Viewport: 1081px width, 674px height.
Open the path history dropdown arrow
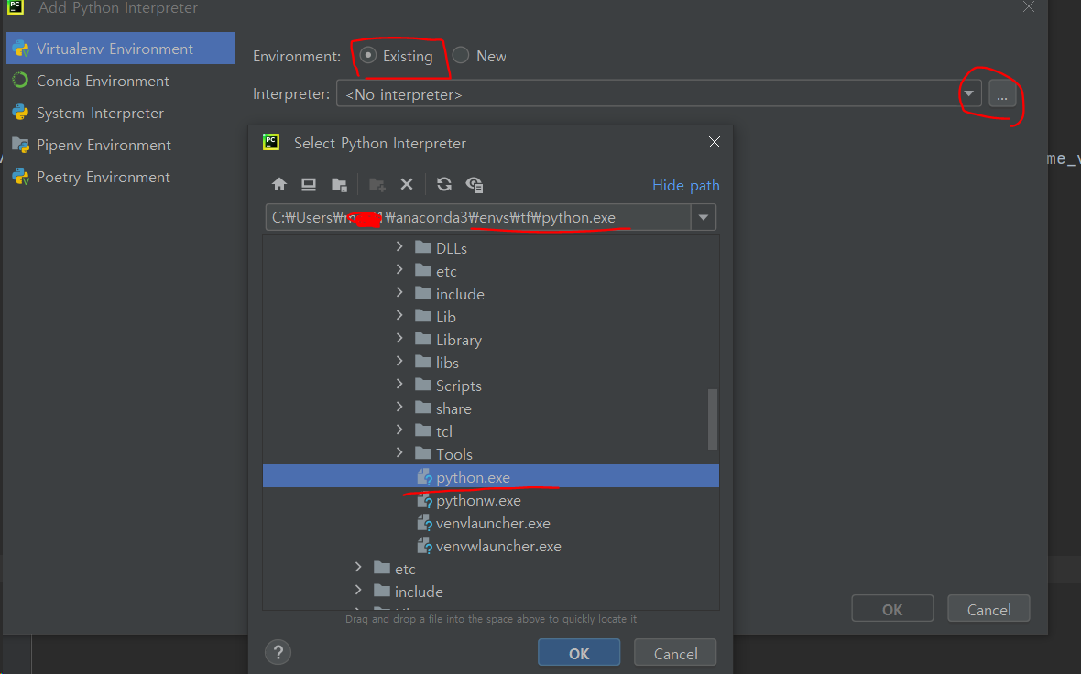704,217
